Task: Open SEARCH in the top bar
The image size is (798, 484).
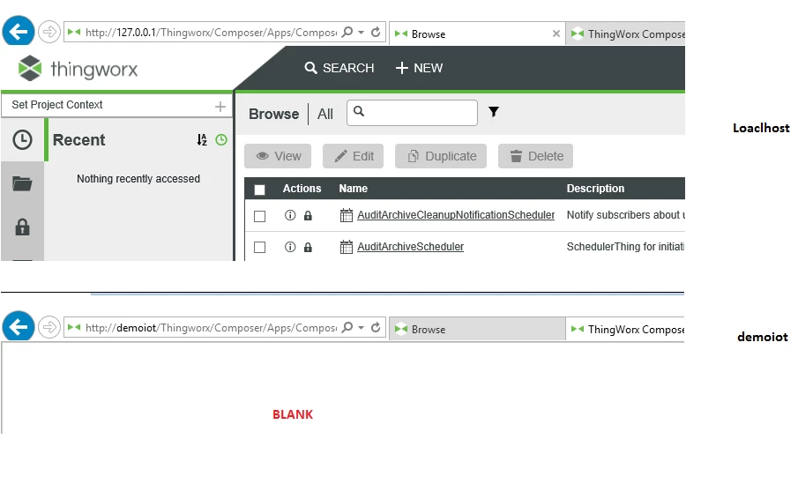Action: pos(339,68)
